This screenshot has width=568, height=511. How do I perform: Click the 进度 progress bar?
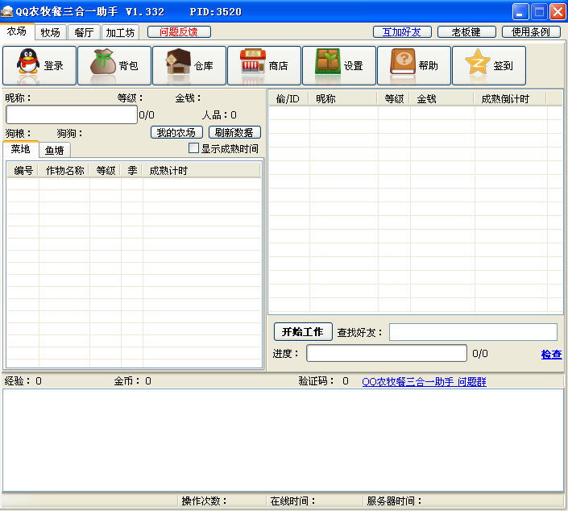[x=386, y=353]
